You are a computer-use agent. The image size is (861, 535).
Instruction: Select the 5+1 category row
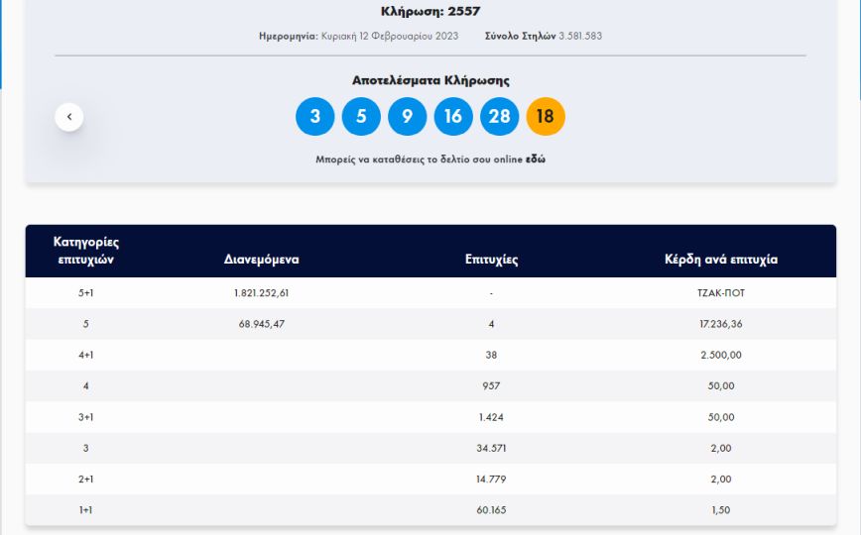tap(86, 293)
